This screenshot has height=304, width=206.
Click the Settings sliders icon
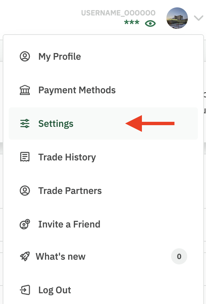25,123
